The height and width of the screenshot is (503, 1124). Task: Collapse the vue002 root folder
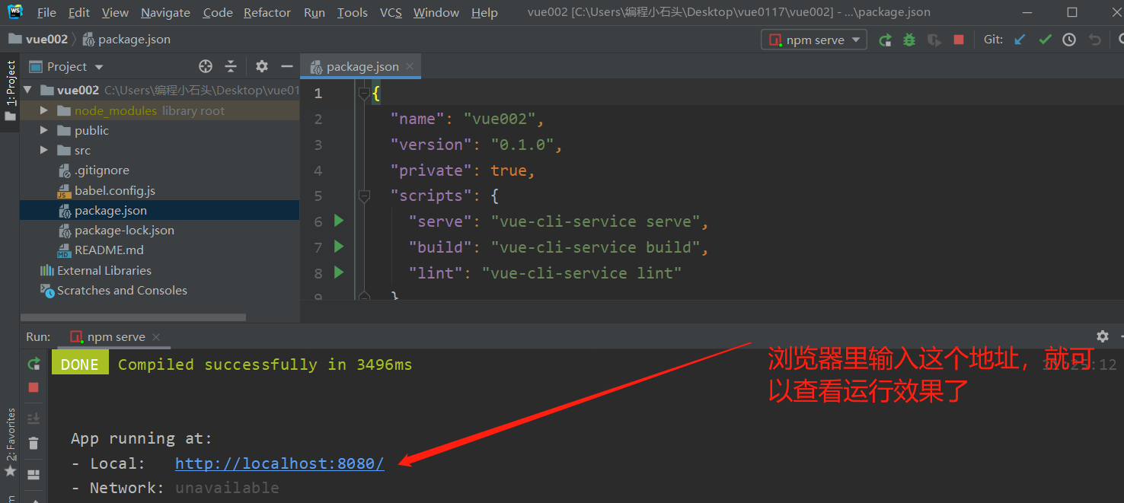(28, 90)
